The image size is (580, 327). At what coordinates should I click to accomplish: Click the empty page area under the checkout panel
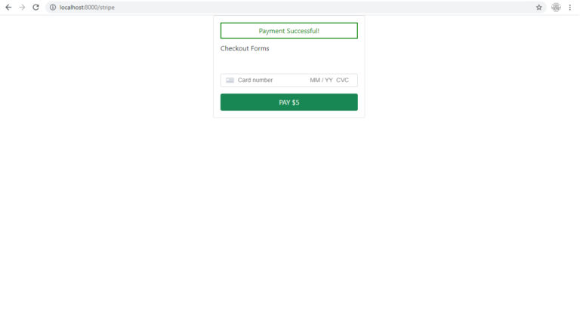click(x=289, y=222)
